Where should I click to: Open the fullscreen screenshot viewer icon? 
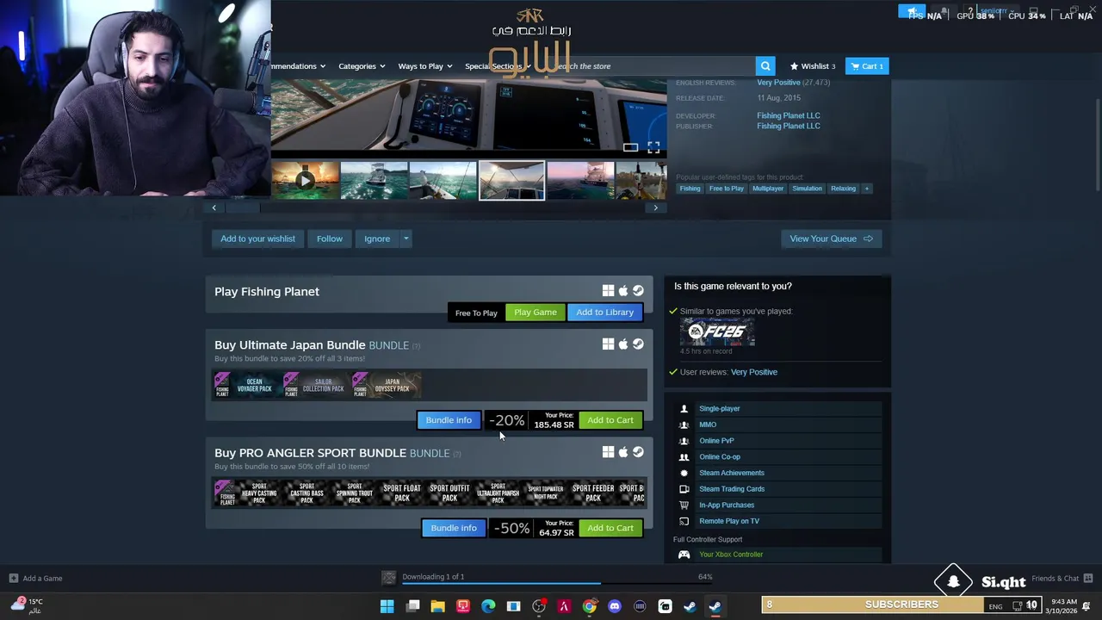(653, 147)
